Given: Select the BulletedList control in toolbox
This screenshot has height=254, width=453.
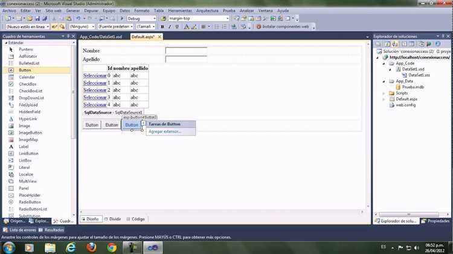Looking at the screenshot, I should 29,63.
